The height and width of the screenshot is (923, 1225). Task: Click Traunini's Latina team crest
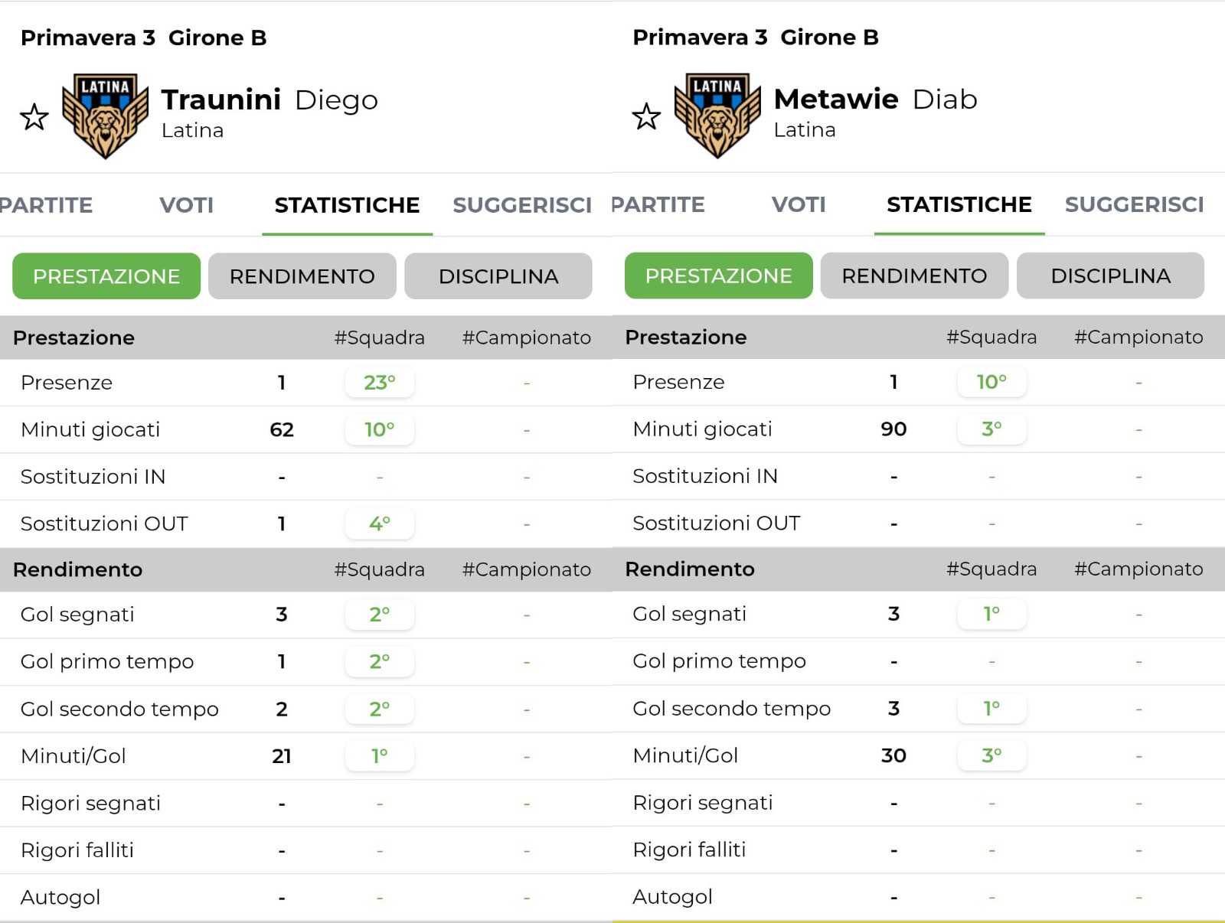(x=105, y=116)
